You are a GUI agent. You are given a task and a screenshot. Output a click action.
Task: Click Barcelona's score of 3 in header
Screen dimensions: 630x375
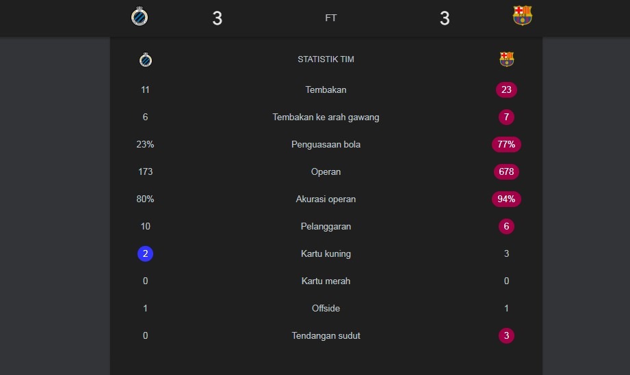coord(445,18)
